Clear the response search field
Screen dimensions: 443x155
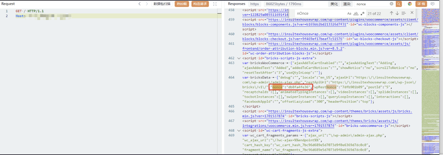click(x=392, y=4)
